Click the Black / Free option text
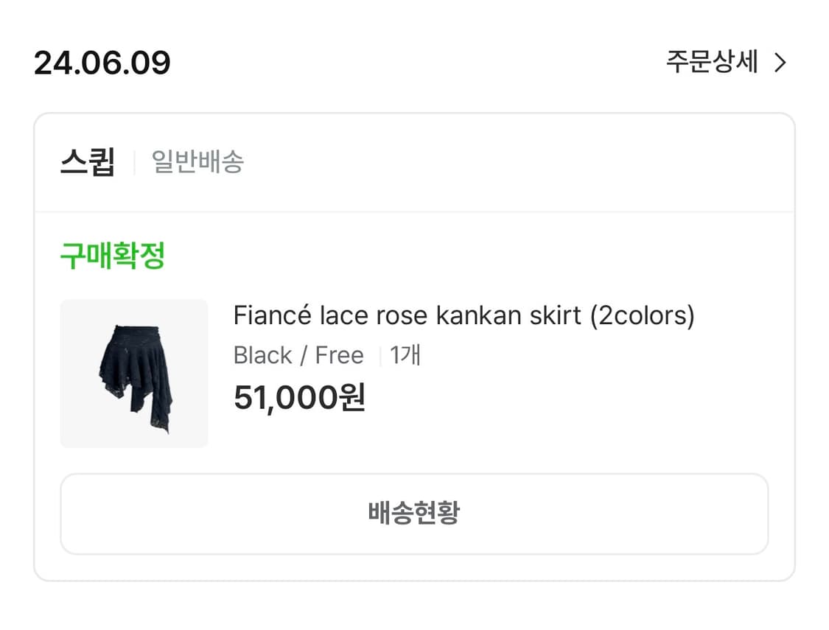Screen dimensions: 829x630 pos(298,355)
